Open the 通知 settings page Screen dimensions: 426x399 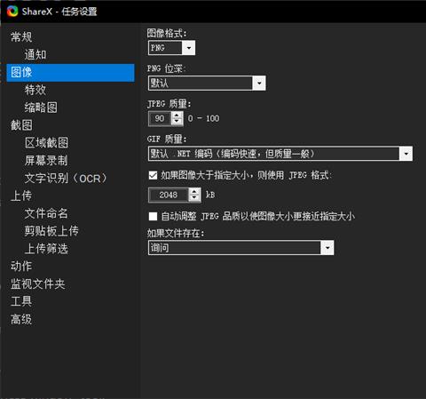35,54
